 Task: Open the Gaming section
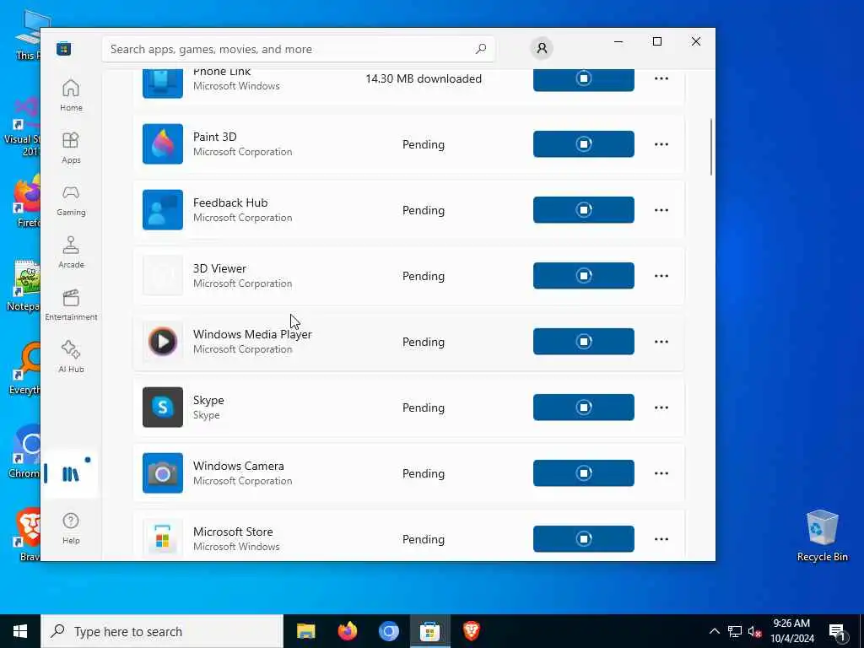(x=71, y=200)
